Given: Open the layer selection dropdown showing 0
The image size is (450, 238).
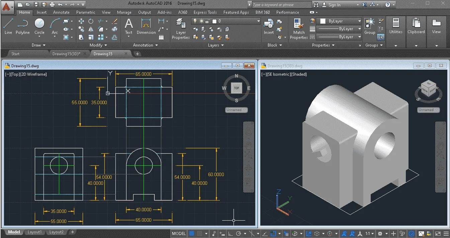Looking at the screenshot, I should pos(226,21).
